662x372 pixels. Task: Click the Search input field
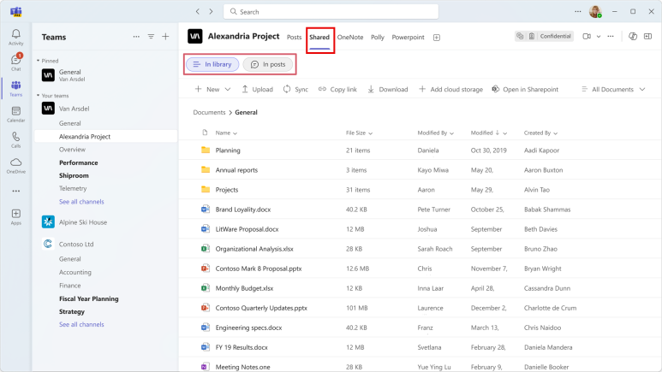coord(331,12)
